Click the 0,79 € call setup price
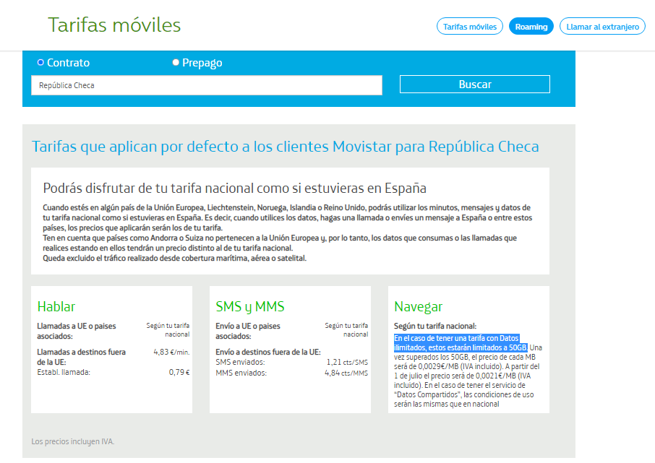 [x=179, y=373]
